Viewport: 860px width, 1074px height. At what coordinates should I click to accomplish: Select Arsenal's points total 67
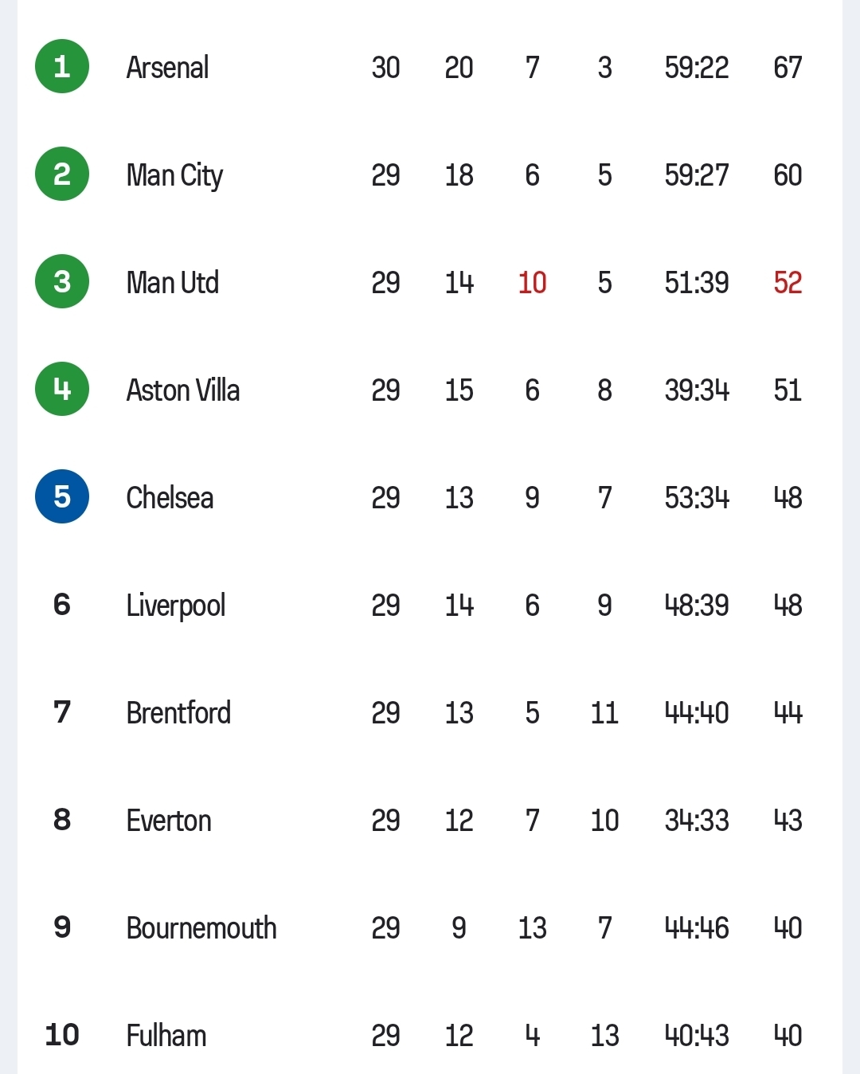point(788,68)
